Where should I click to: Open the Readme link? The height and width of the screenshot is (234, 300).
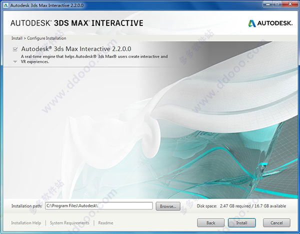pyautogui.click(x=105, y=223)
